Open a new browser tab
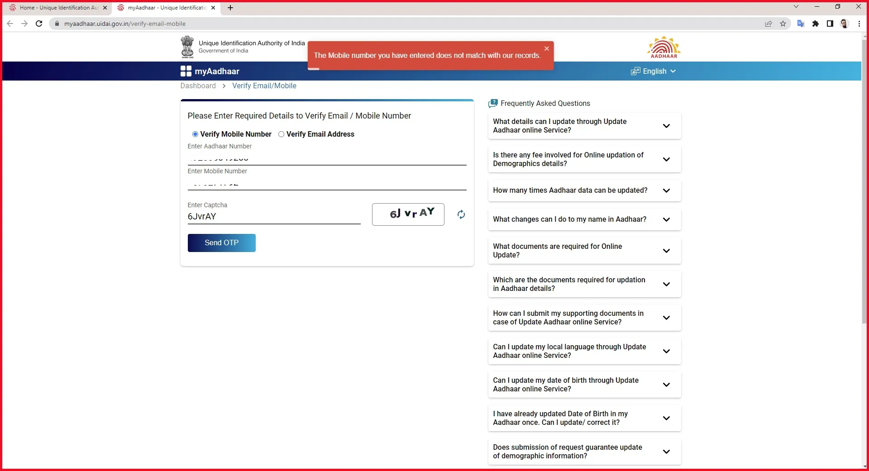This screenshot has width=869, height=471. (x=230, y=8)
